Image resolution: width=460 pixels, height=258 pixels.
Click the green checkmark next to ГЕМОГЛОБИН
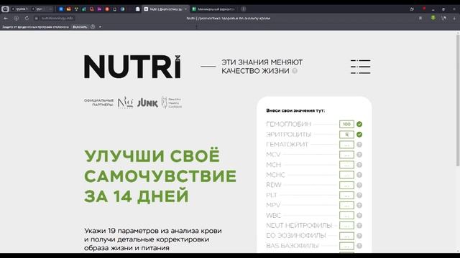[x=359, y=124]
